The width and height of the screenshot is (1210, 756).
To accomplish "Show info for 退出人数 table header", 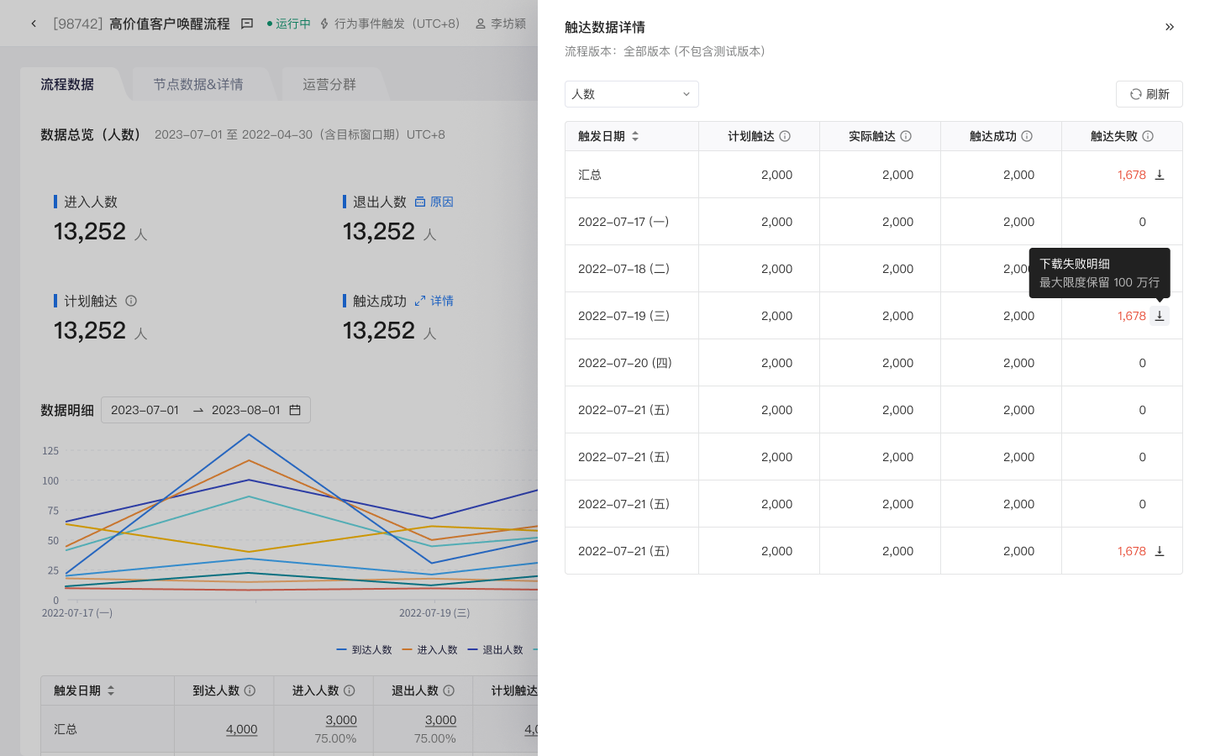I will coord(449,690).
